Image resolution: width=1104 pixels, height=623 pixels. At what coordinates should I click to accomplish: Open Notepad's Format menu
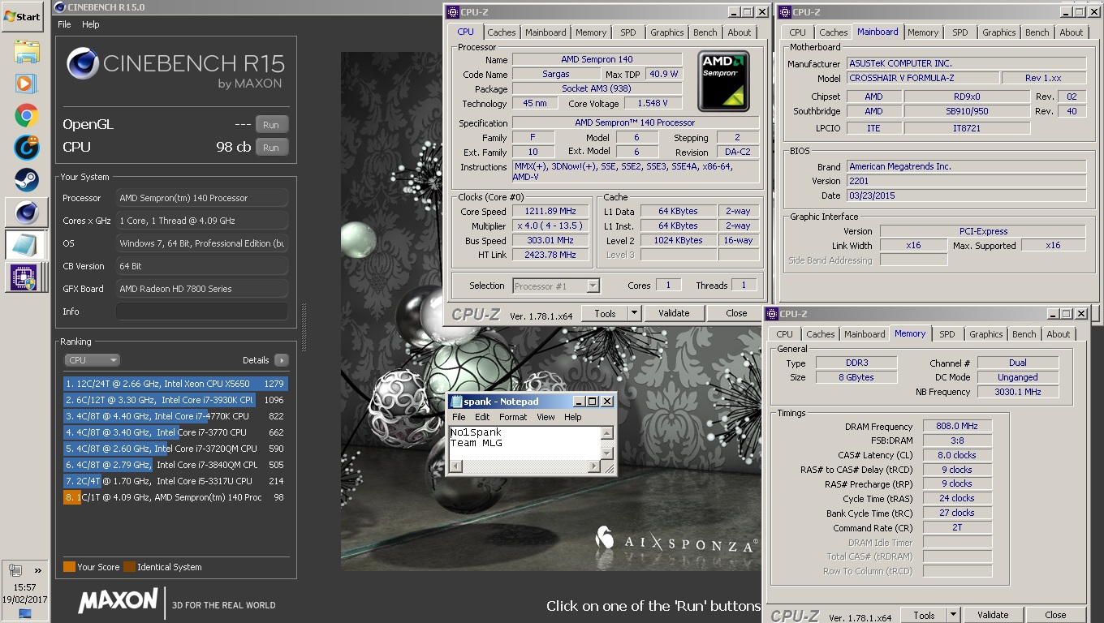[513, 417]
